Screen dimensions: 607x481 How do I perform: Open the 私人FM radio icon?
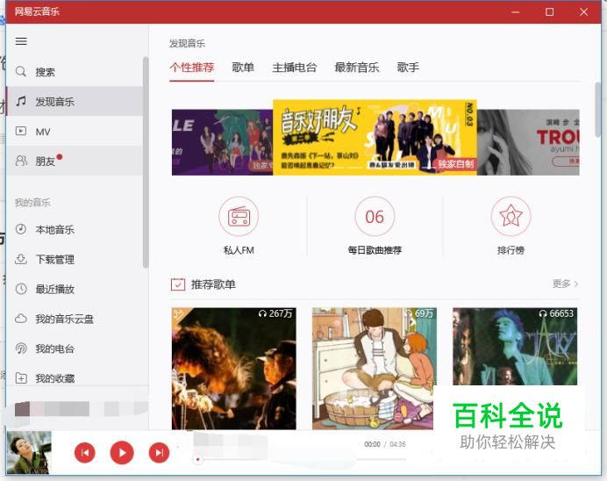coord(239,217)
